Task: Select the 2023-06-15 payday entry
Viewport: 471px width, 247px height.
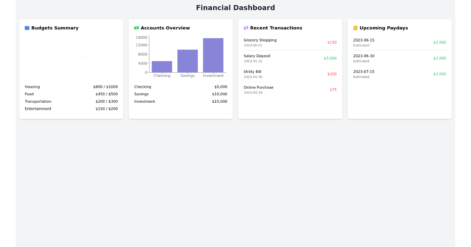Action: (399, 42)
